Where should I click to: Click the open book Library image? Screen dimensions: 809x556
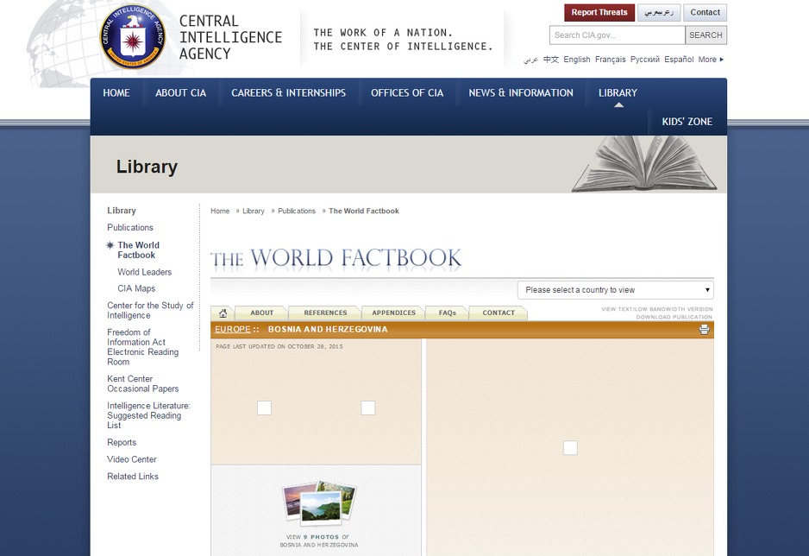643,163
